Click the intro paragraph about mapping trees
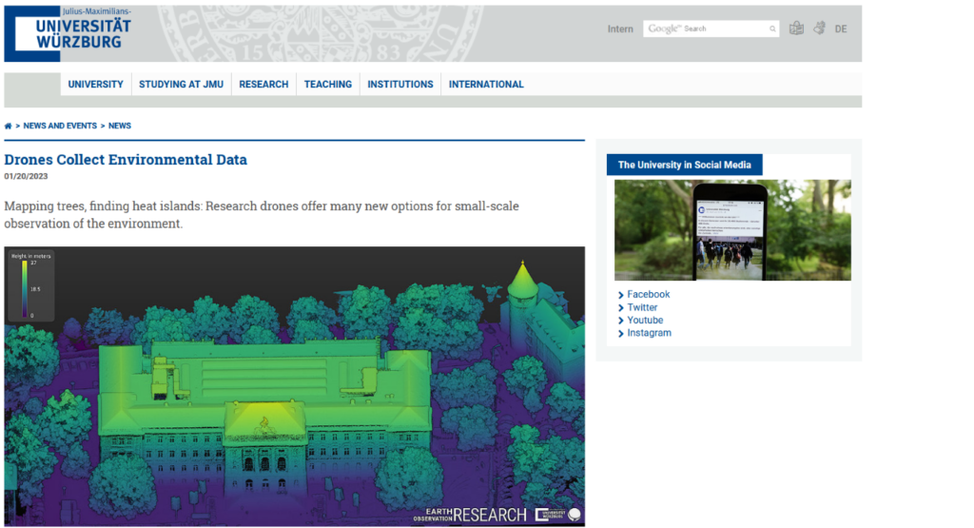The height and width of the screenshot is (528, 974). coord(262,214)
